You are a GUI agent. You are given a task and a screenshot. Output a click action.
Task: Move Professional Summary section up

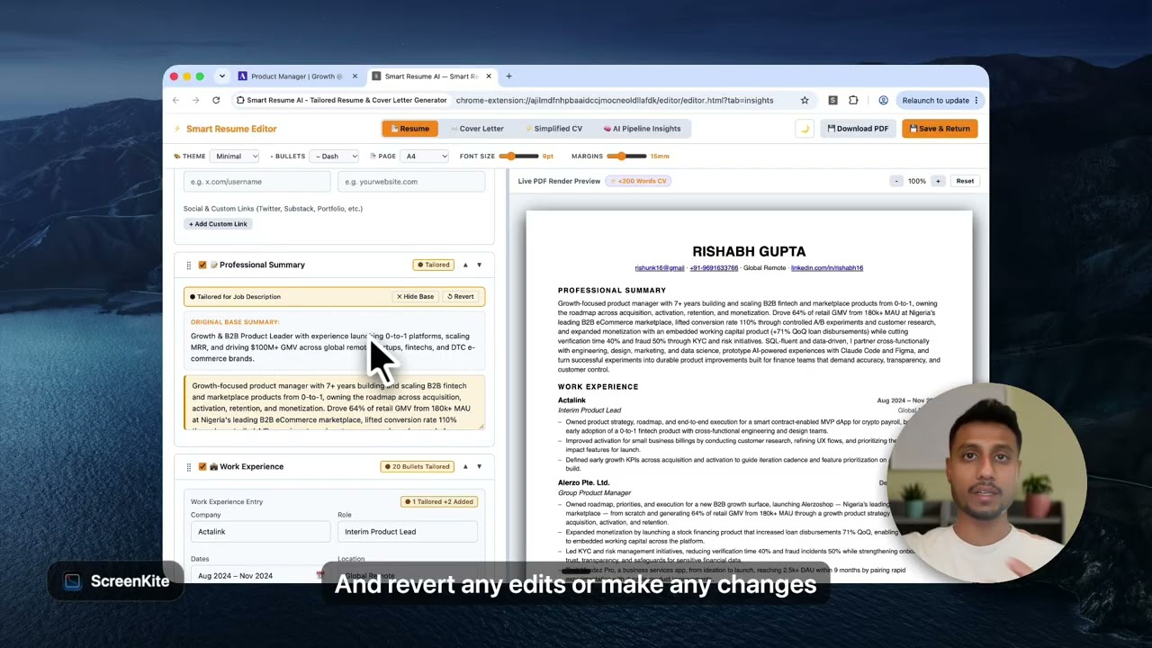[x=465, y=265]
